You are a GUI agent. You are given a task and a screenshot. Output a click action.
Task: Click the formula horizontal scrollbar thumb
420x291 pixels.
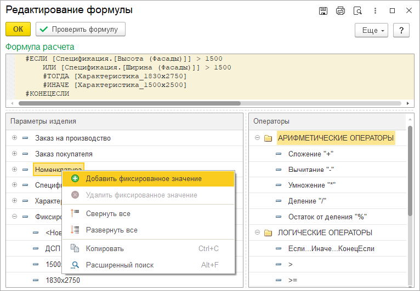coord(129,103)
